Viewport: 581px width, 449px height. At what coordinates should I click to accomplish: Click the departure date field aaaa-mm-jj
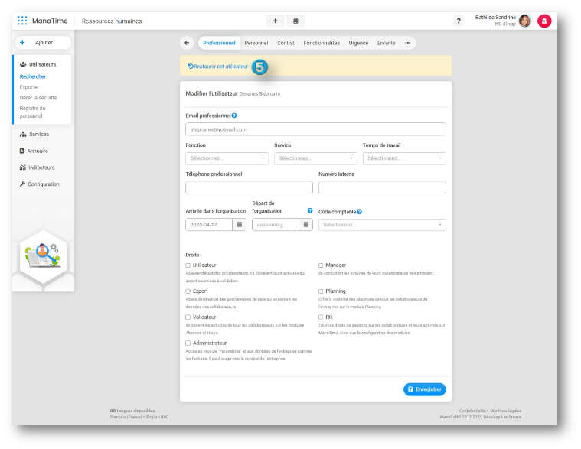tap(276, 225)
